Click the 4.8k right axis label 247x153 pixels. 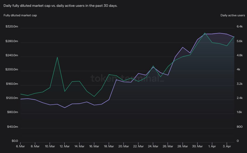pos(240,55)
